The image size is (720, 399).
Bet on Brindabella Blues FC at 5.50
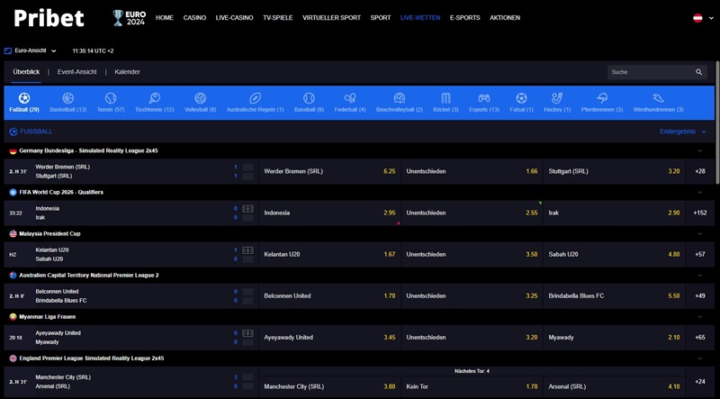[x=614, y=296]
